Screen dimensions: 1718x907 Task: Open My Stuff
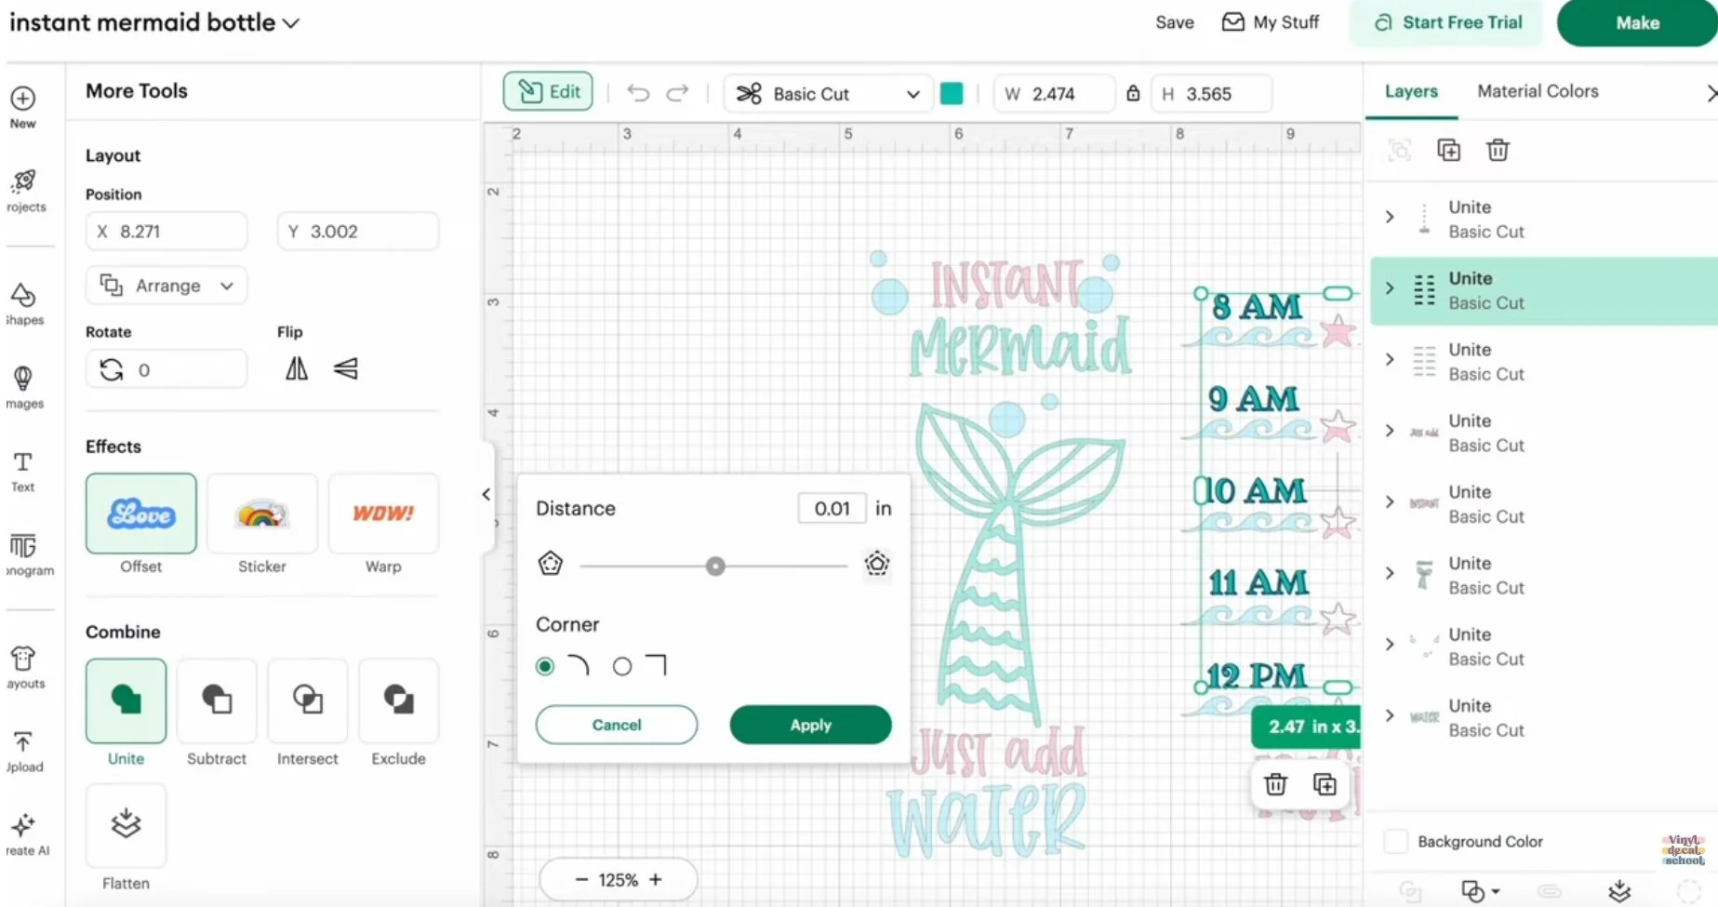coord(1271,22)
